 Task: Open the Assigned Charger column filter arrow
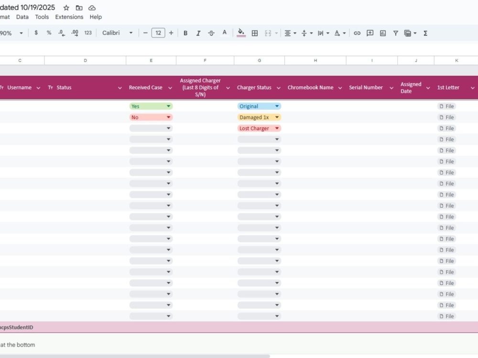point(228,88)
